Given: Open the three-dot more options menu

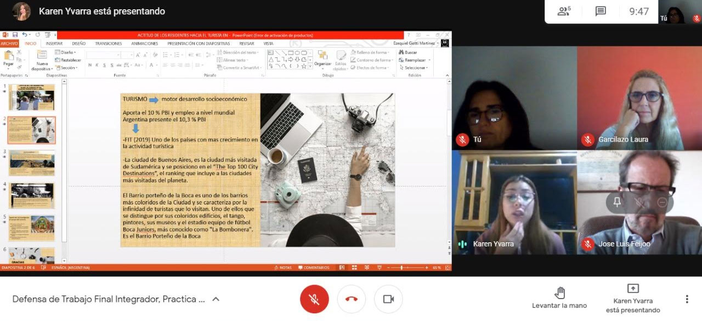Looking at the screenshot, I should point(687,299).
